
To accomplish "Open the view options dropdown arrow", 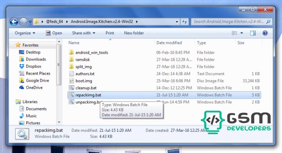I will (x=242, y=33).
